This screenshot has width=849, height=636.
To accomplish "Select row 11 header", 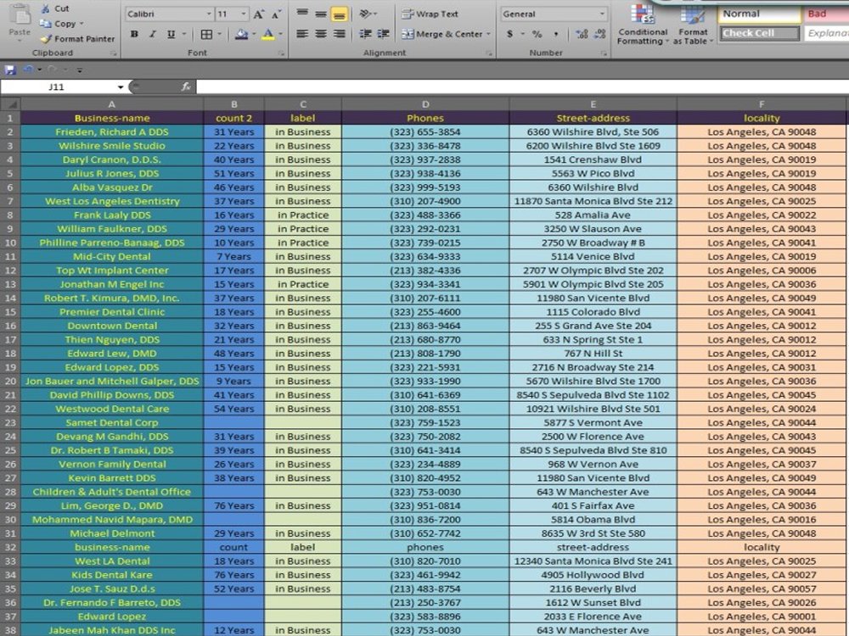I will (10, 256).
